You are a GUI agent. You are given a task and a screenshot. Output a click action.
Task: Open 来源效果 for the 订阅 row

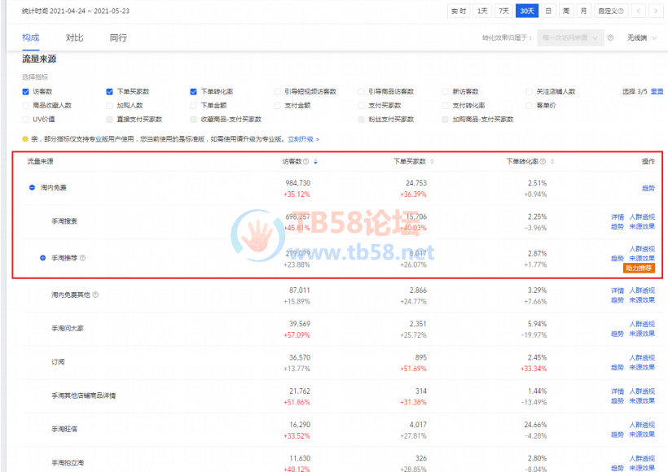642,367
